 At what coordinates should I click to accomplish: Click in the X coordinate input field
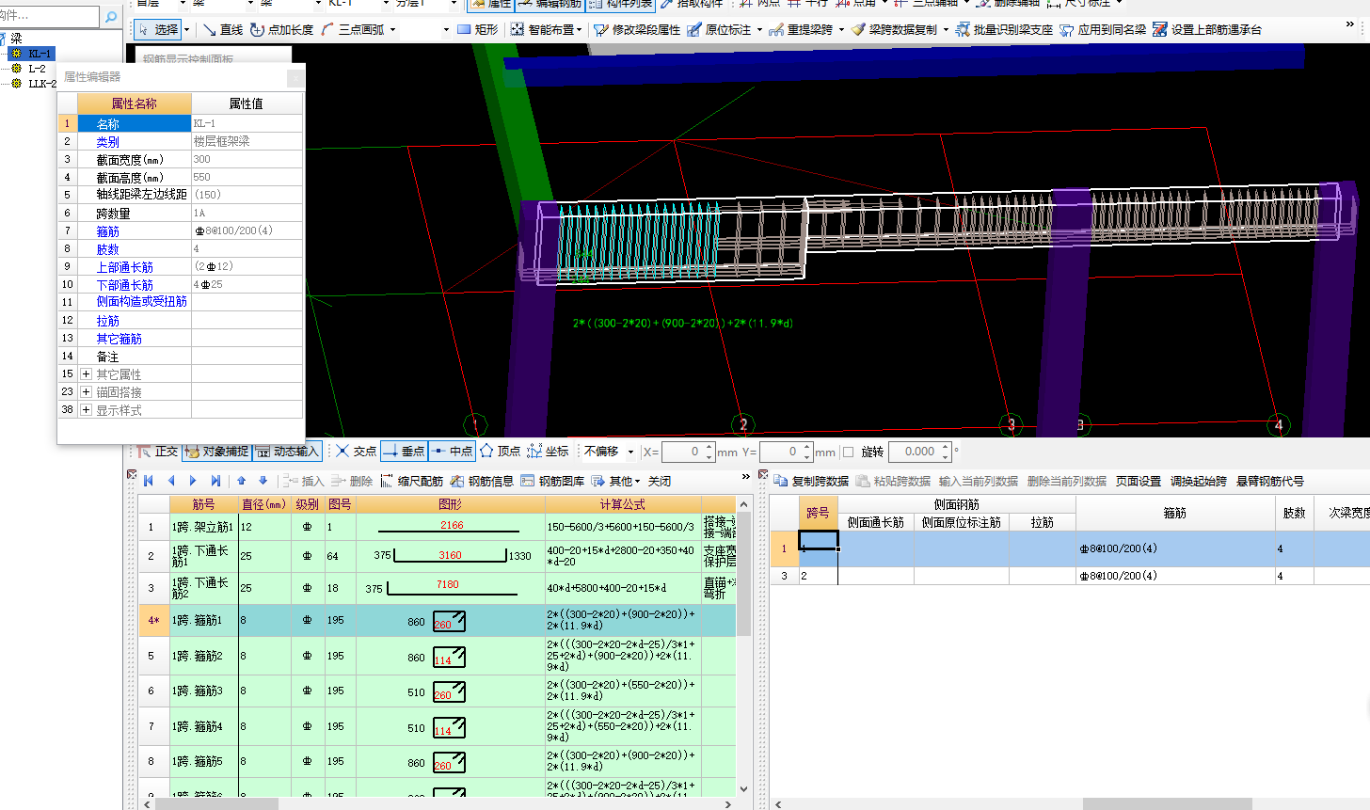[682, 452]
